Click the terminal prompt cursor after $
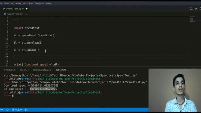 point(14,95)
